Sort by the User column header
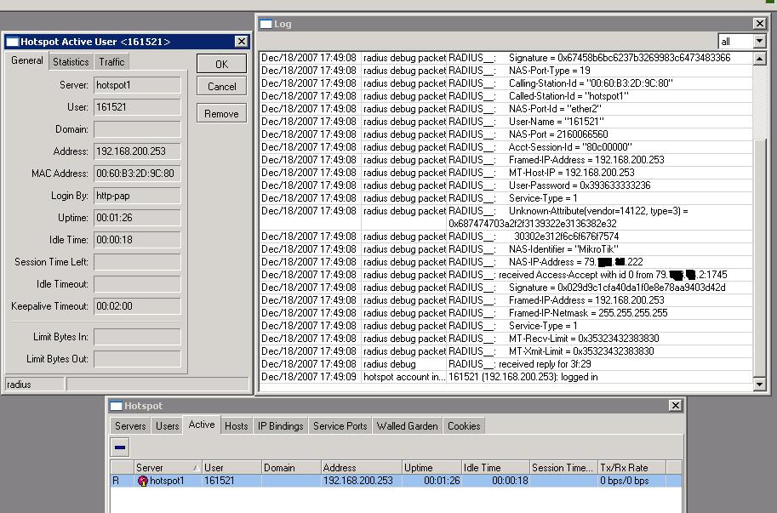 click(x=231, y=467)
